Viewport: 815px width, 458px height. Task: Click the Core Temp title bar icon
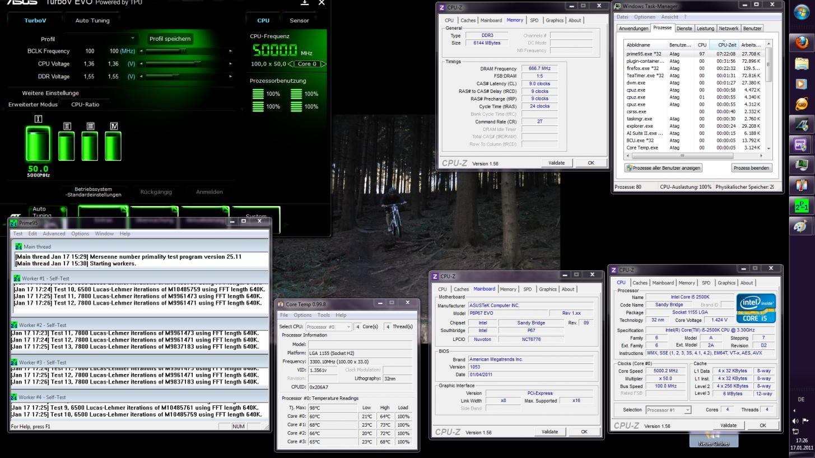coord(281,303)
